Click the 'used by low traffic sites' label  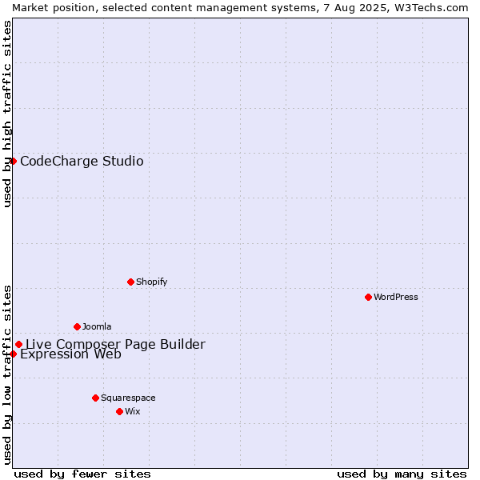6,375
